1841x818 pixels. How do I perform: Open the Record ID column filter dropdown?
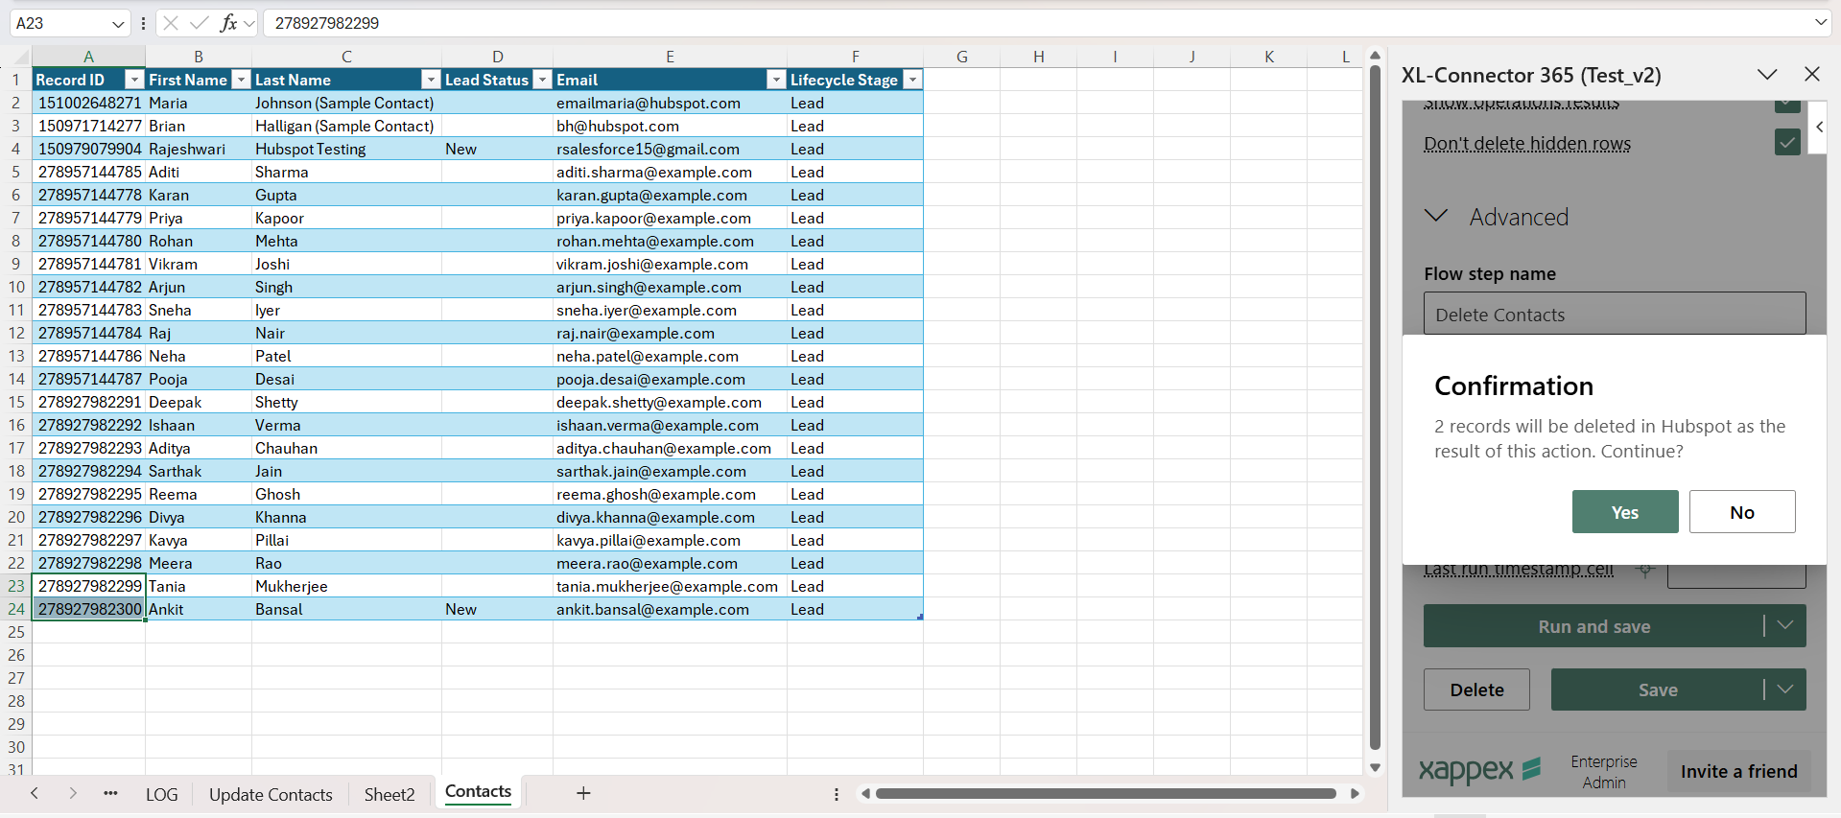(134, 80)
